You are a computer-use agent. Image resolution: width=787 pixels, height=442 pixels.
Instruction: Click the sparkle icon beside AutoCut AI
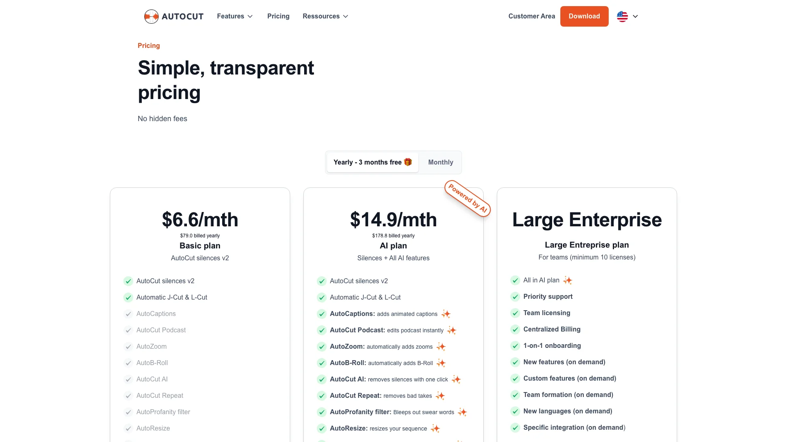click(456, 379)
